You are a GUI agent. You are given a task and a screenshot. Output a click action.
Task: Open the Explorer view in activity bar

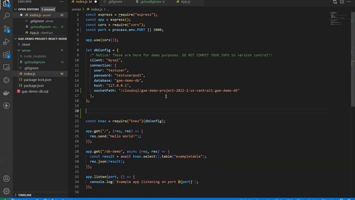[x=6, y=3]
